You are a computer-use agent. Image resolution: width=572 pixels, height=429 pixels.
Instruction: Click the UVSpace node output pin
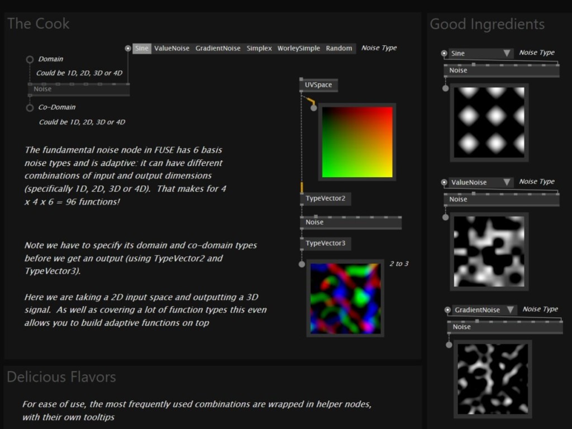click(x=314, y=107)
